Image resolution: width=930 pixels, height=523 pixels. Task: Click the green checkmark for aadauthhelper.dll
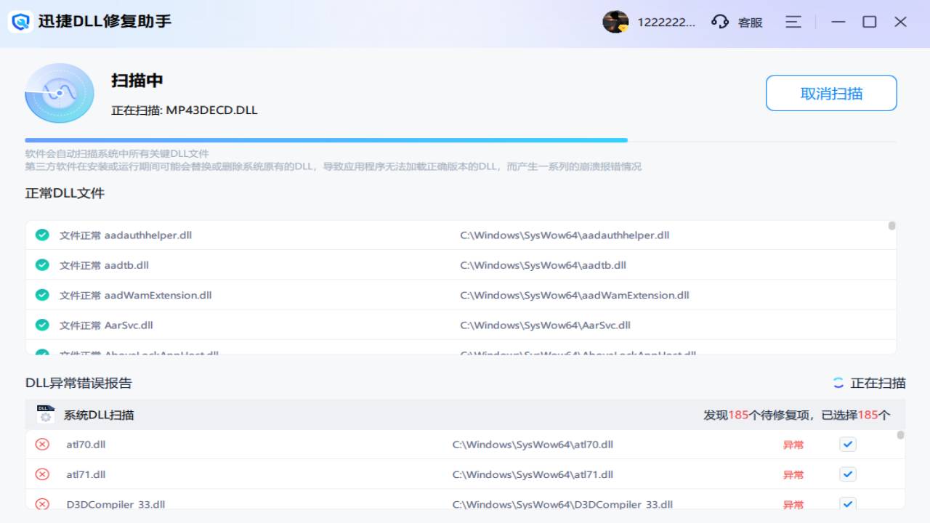[x=42, y=235]
